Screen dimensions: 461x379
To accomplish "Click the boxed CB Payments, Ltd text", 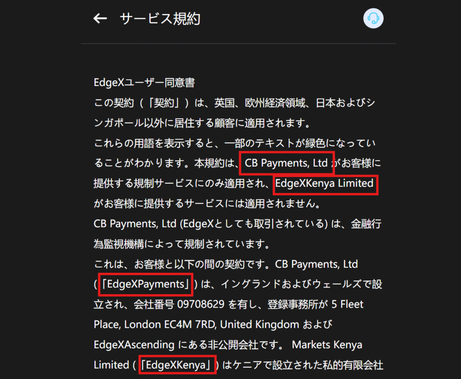I will click(286, 163).
